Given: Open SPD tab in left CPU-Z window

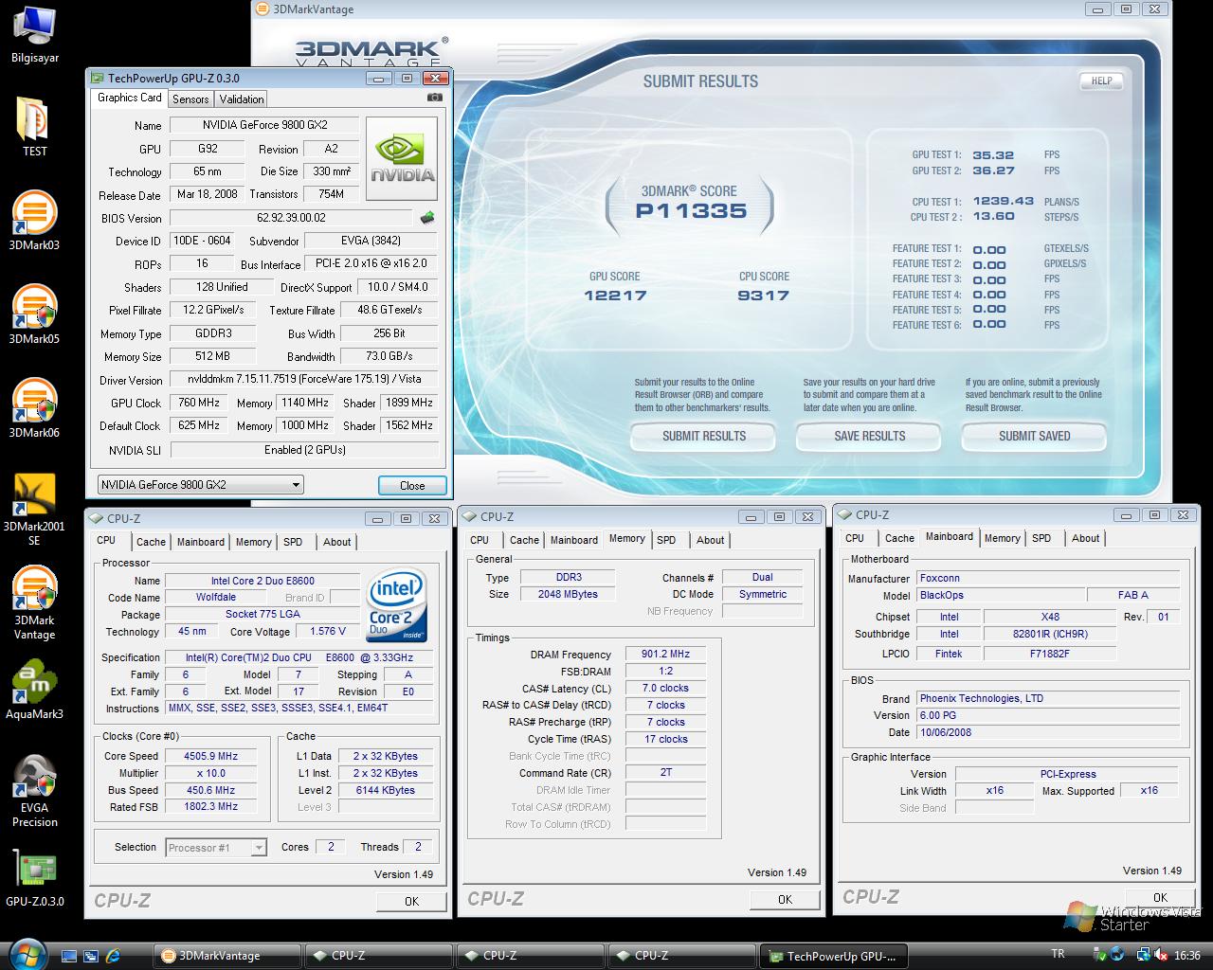Looking at the screenshot, I should pyautogui.click(x=293, y=542).
